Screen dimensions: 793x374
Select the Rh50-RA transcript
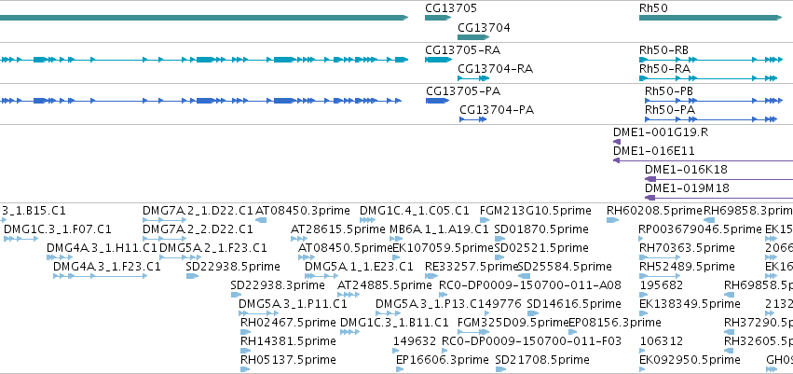pos(708,78)
